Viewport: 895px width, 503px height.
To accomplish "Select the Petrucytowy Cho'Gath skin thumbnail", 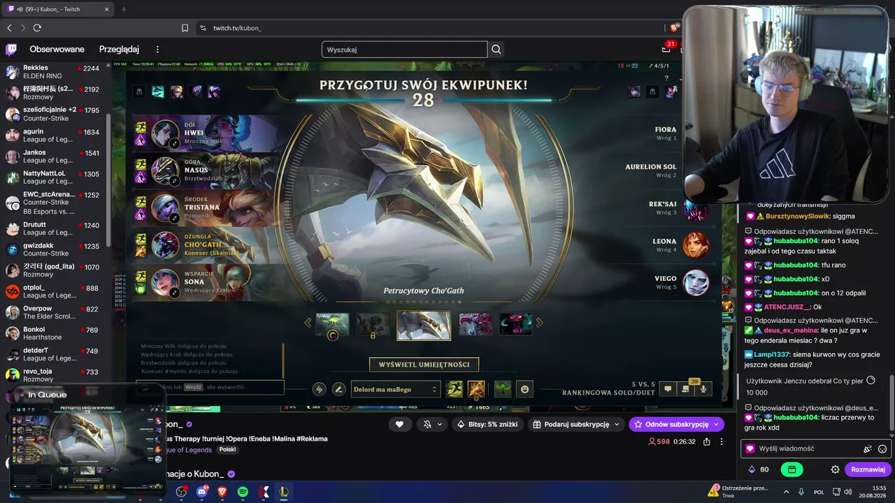I will tap(424, 325).
